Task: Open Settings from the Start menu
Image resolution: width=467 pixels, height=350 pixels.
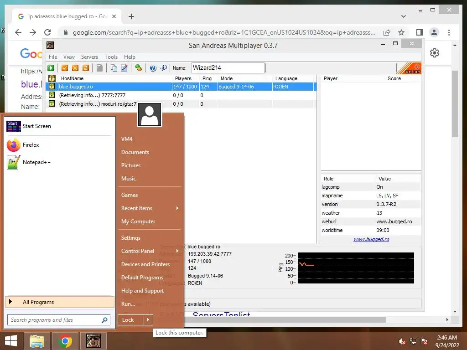Action: [x=130, y=238]
